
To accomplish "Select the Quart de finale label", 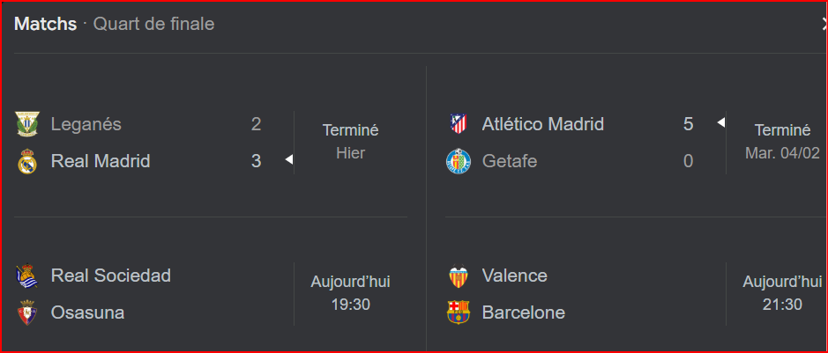I will [x=154, y=24].
